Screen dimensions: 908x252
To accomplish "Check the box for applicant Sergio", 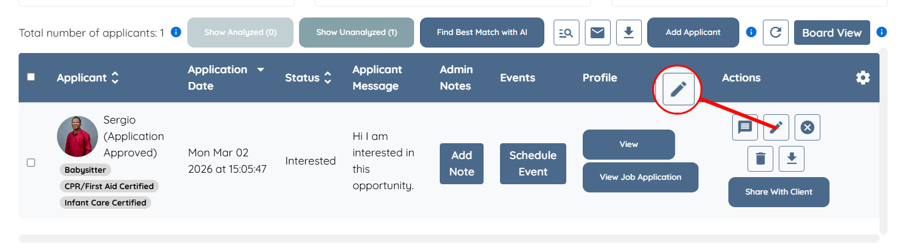I will [31, 163].
